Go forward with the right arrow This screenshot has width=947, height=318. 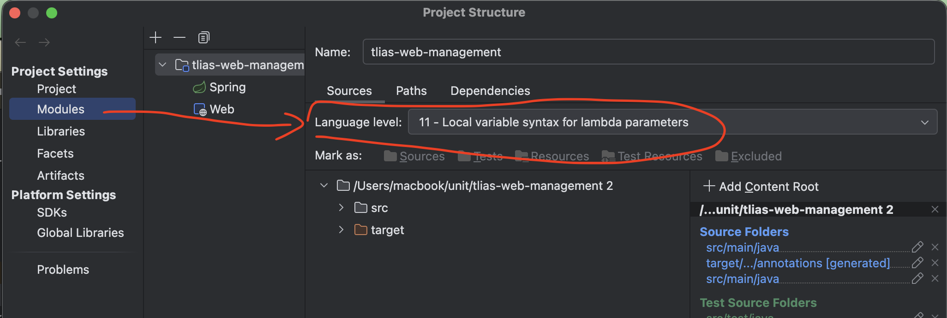[x=44, y=42]
